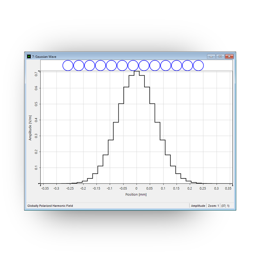This screenshot has width=254, height=254.
Task: Click the 0 tick label on the position axis
Action: (136, 188)
